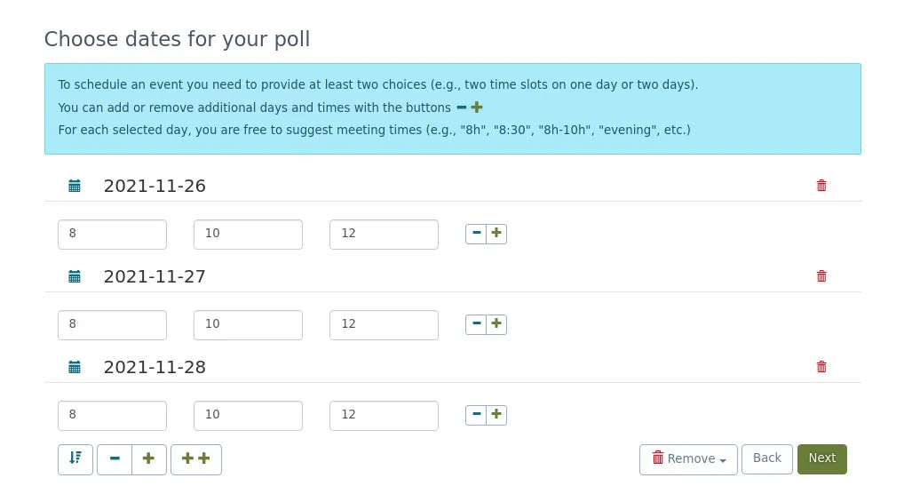Viewport: 904px width, 486px height.
Task: Add a time slot to 2021-11-26
Action: click(x=496, y=234)
